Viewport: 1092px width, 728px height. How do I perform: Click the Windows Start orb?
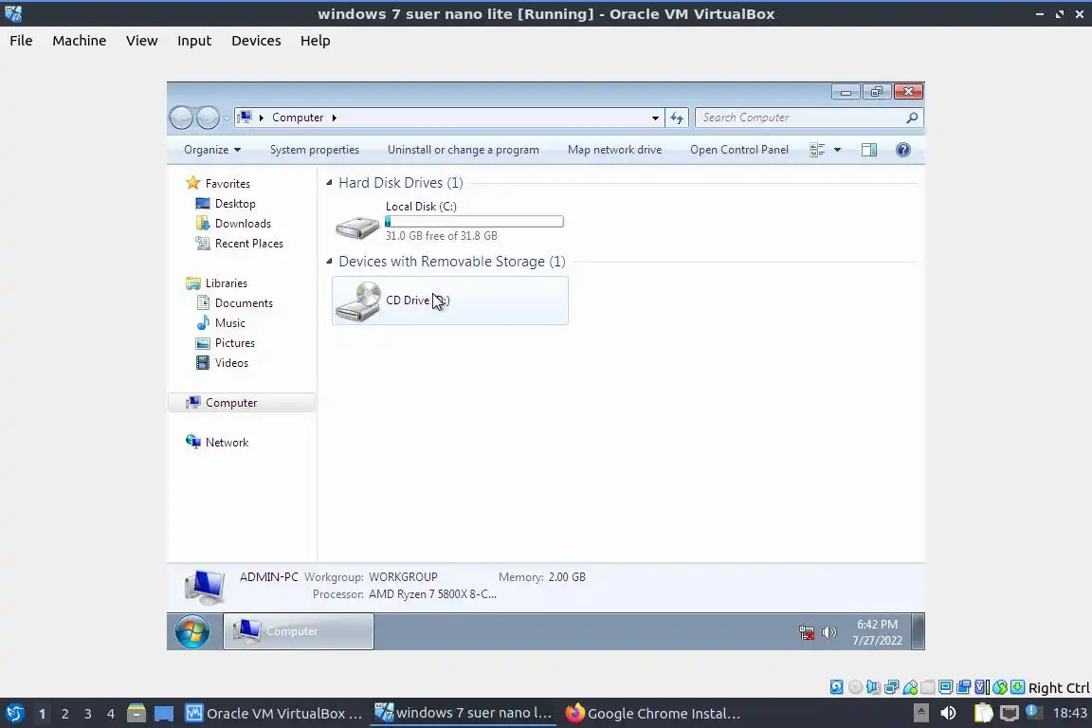tap(191, 632)
